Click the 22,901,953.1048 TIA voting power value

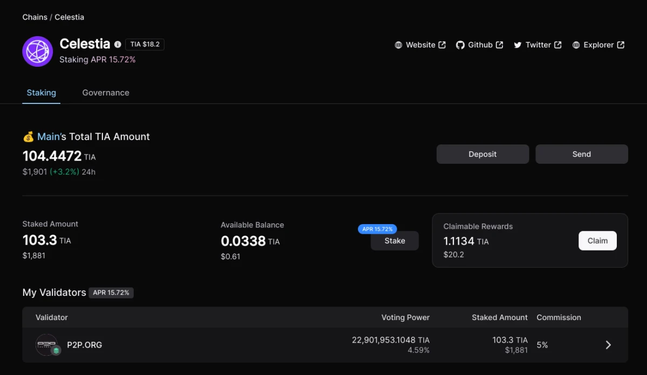click(391, 340)
